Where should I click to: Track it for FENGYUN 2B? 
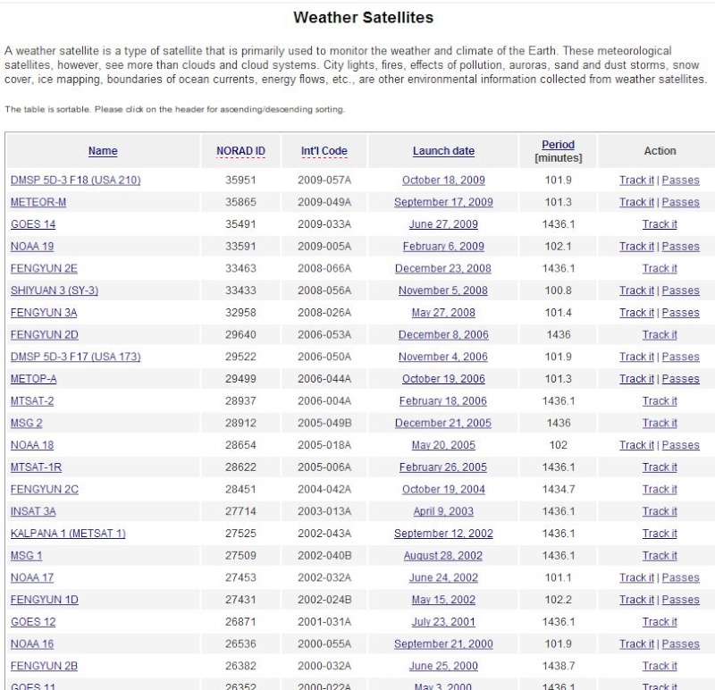click(660, 666)
